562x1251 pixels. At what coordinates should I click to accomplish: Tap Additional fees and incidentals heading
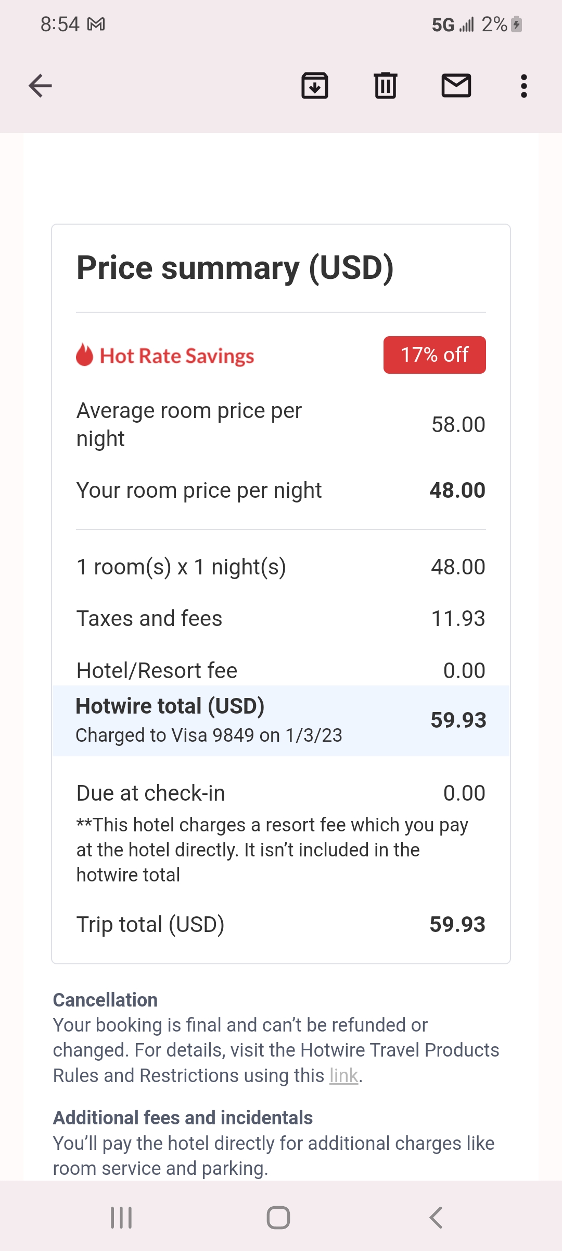(x=183, y=1118)
